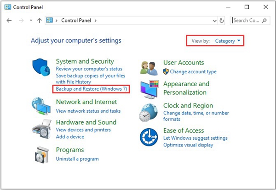
Task: Open Backup and Restore (Windows 7)
Action: [x=92, y=89]
